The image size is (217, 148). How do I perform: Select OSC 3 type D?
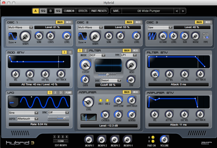(207, 37)
